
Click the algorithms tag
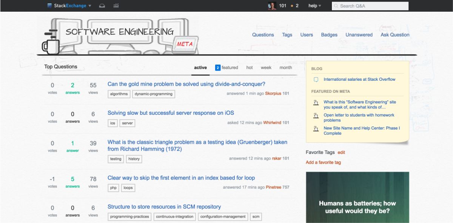point(119,94)
